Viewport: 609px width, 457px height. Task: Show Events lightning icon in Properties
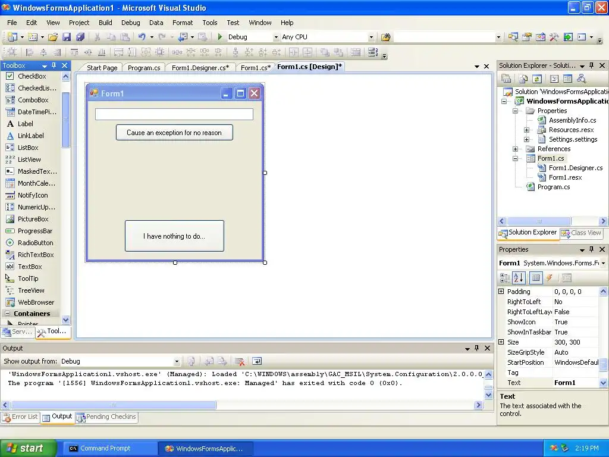point(549,277)
